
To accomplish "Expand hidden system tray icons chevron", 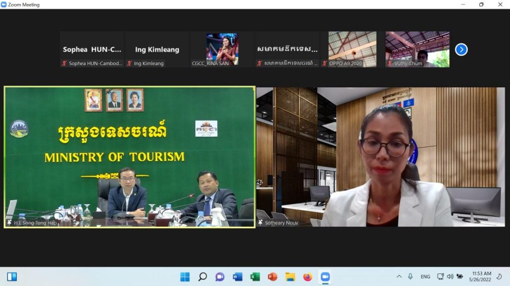I will [399, 277].
